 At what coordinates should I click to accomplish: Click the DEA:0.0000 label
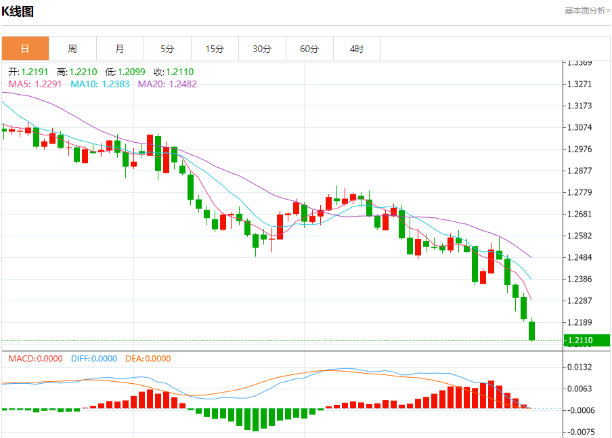click(148, 358)
